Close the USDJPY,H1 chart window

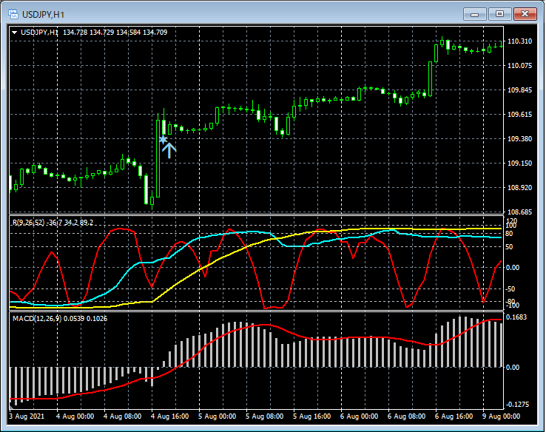pyautogui.click(x=526, y=13)
